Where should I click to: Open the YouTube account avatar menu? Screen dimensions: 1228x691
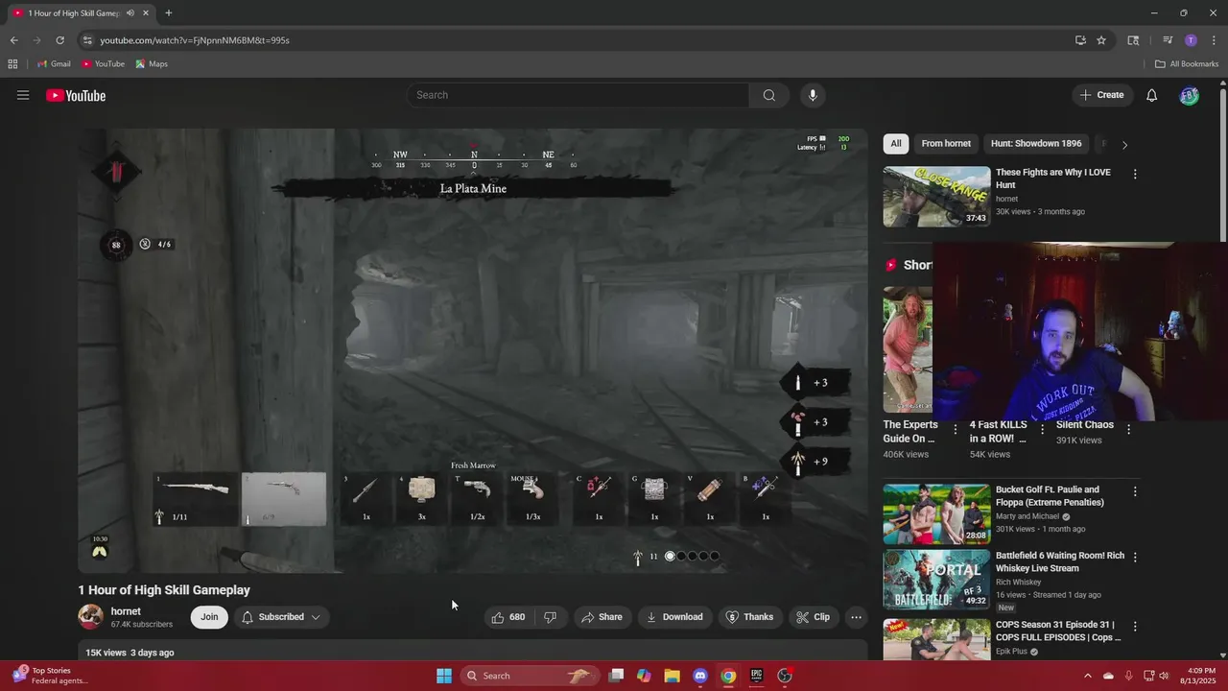pos(1189,95)
